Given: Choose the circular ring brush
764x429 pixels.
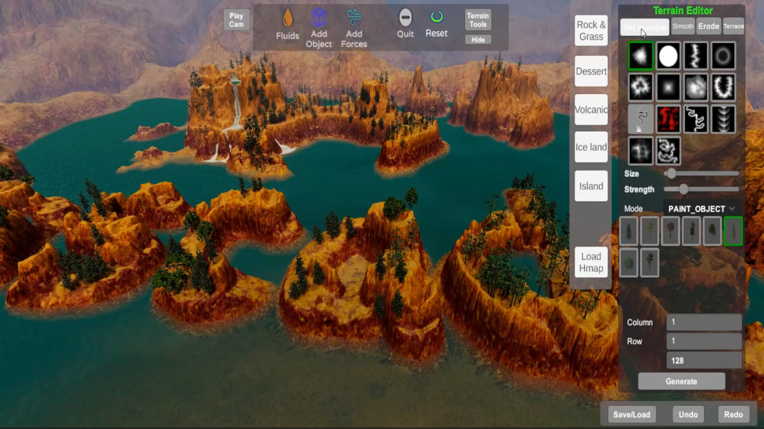Looking at the screenshot, I should pyautogui.click(x=723, y=56).
